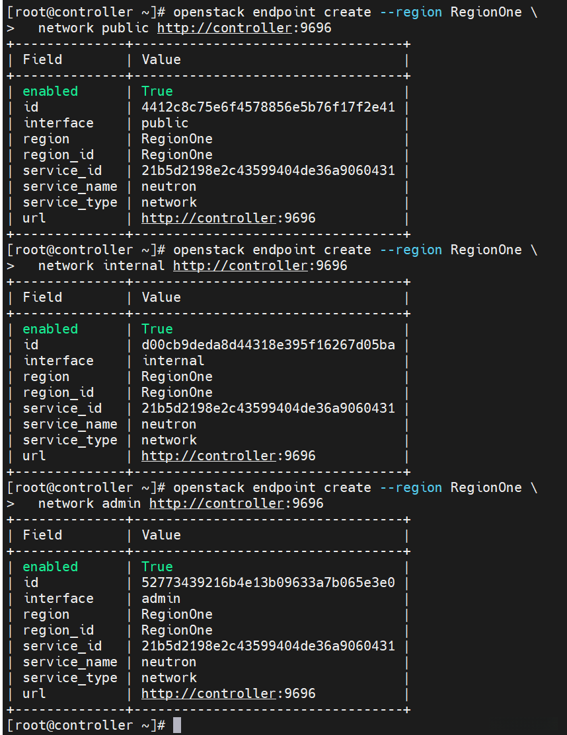This screenshot has width=567, height=735.
Task: Click "neutron" service_name in the bottom table
Action: [169, 662]
